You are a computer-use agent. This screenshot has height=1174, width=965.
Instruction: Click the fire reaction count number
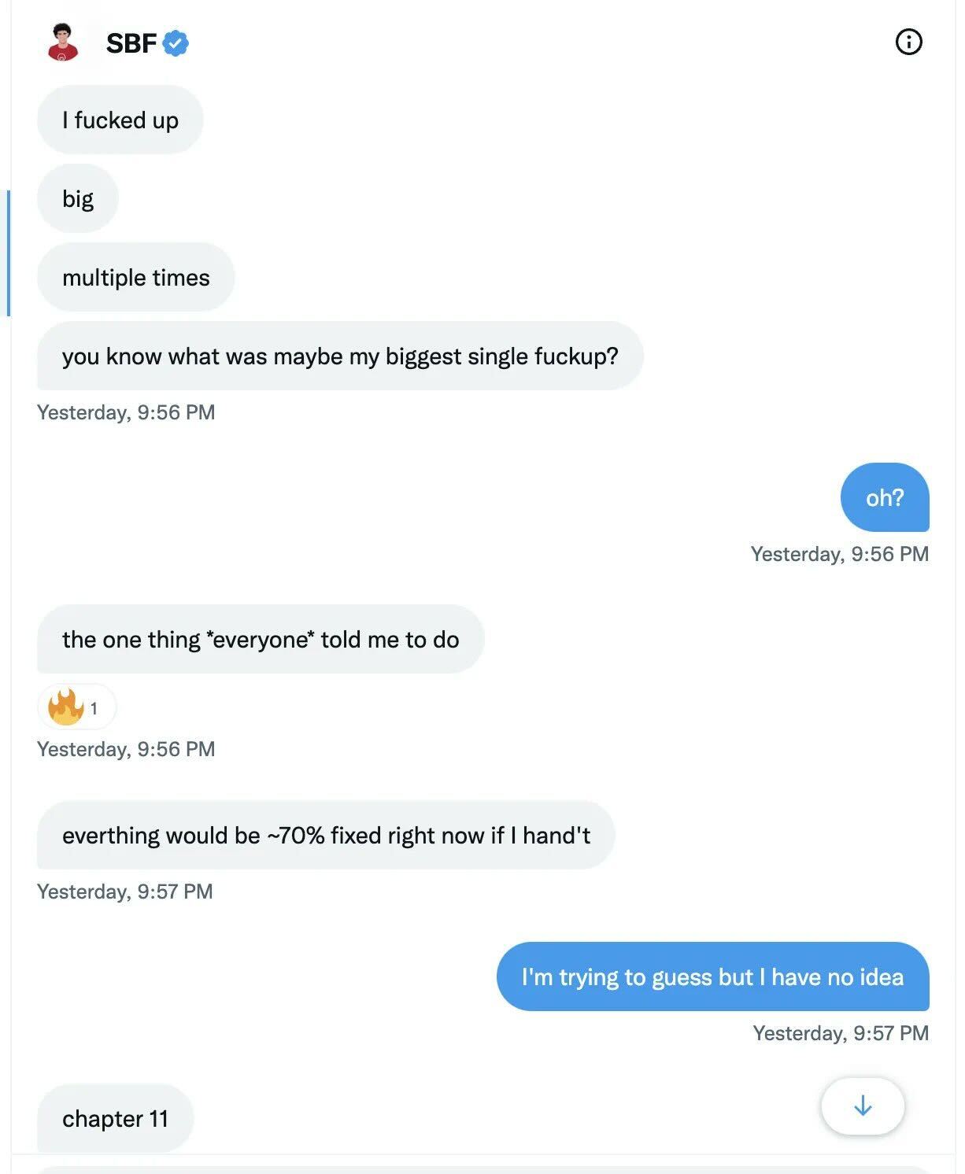94,708
